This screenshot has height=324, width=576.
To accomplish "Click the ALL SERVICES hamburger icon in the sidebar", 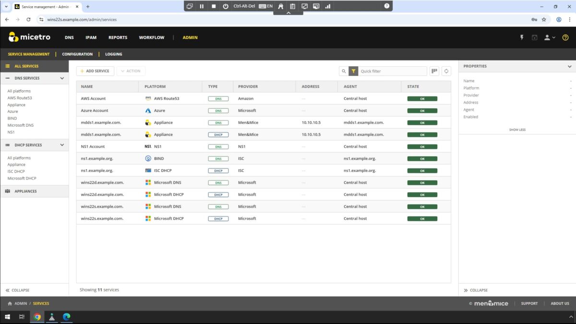I will tap(7, 66).
